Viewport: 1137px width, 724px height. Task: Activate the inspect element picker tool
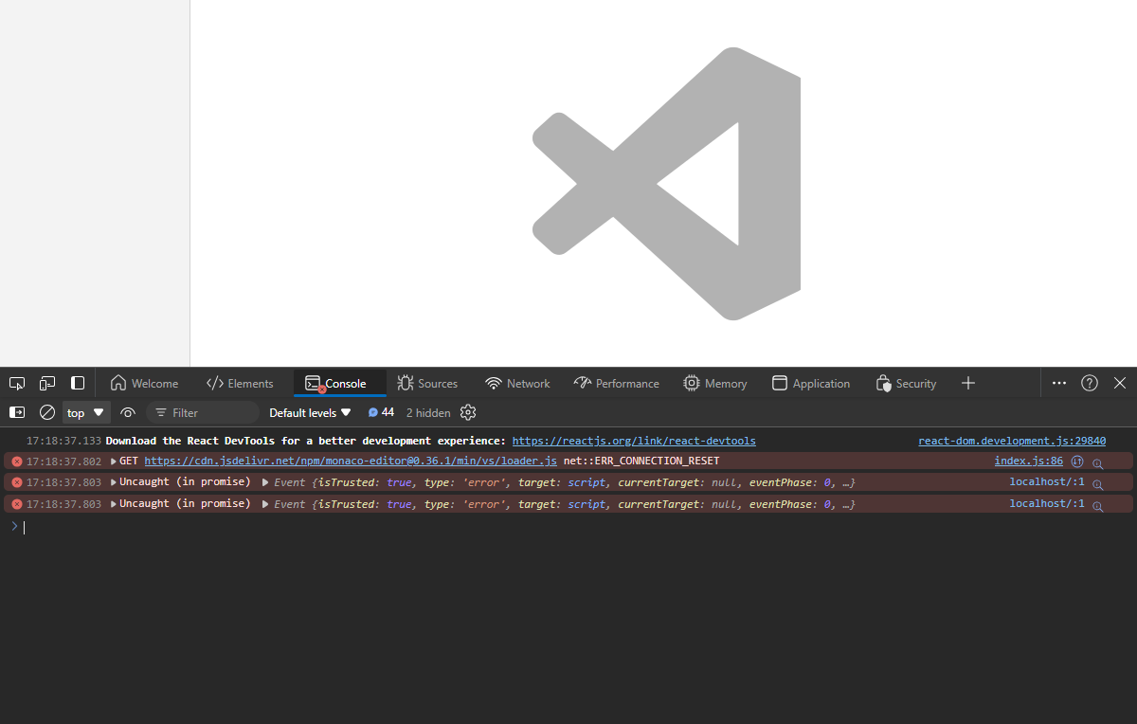coord(17,383)
